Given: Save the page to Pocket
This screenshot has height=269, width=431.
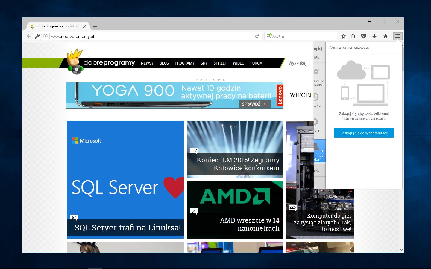Looking at the screenshot, I should pos(364,36).
